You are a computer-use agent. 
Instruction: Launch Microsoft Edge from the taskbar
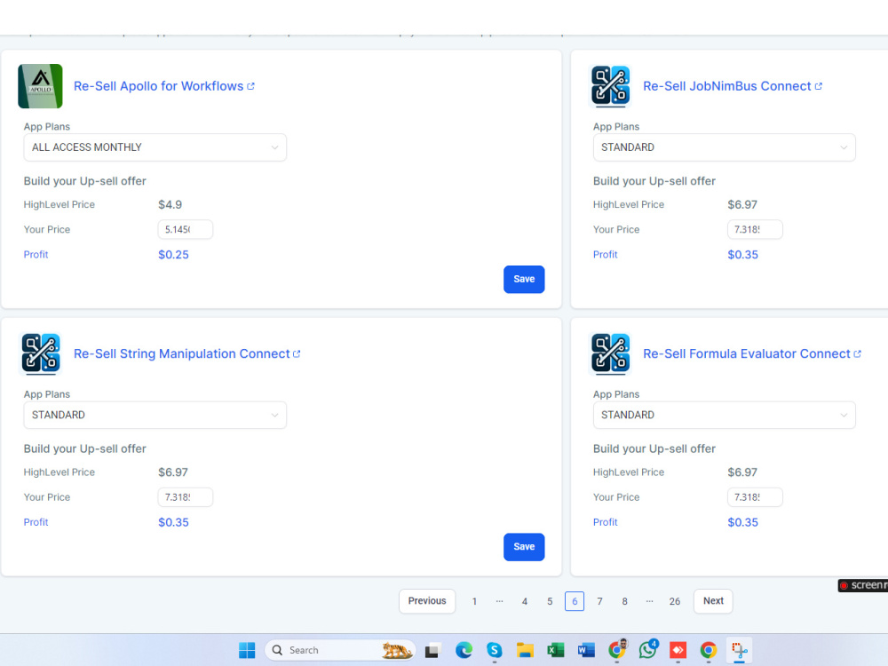[464, 650]
